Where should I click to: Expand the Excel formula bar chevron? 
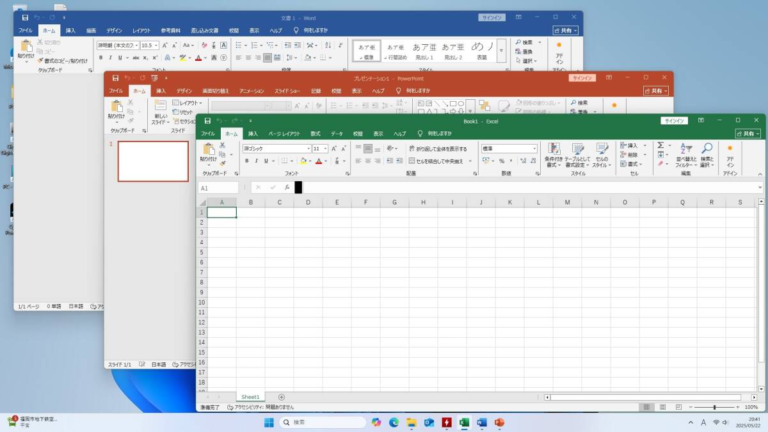pyautogui.click(x=760, y=188)
